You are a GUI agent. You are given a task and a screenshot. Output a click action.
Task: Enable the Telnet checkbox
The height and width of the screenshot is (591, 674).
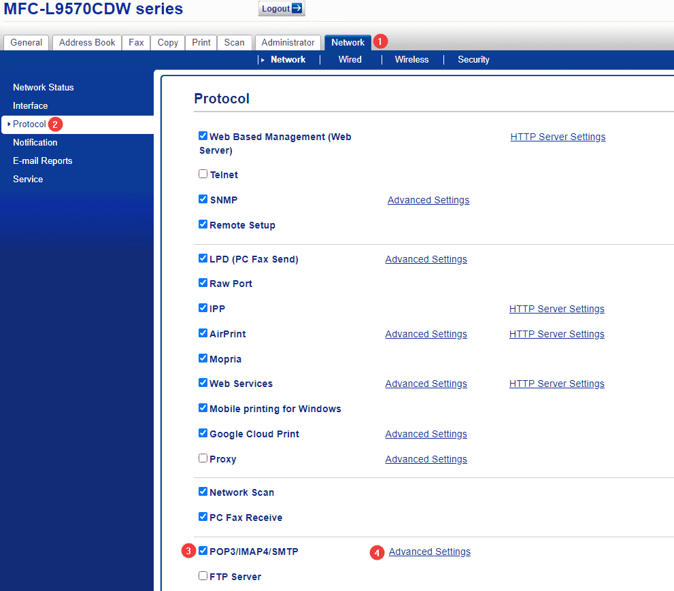pyautogui.click(x=203, y=174)
